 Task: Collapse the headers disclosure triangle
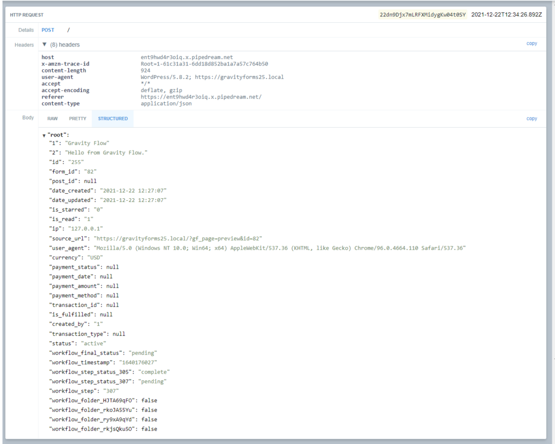[x=44, y=44]
